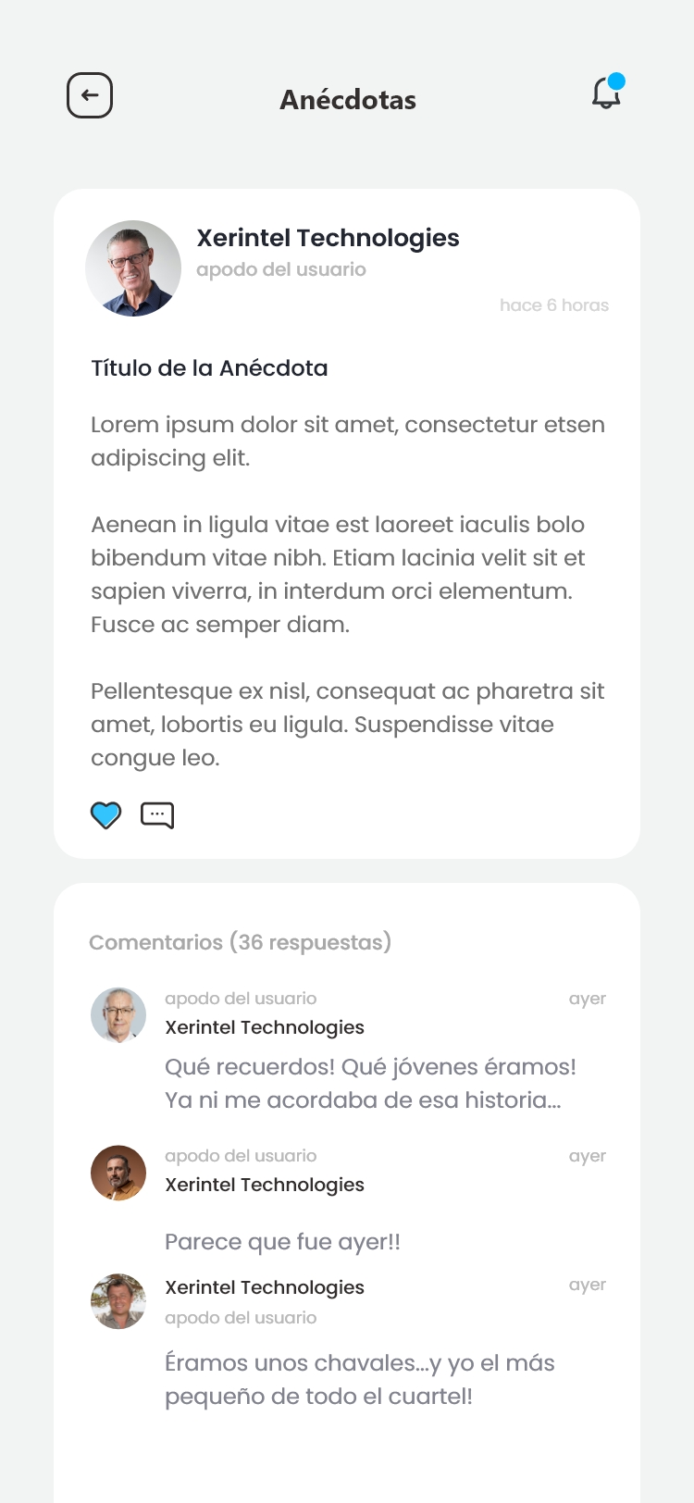Tap the back arrow button
This screenshot has height=1503, width=694.
[x=90, y=95]
